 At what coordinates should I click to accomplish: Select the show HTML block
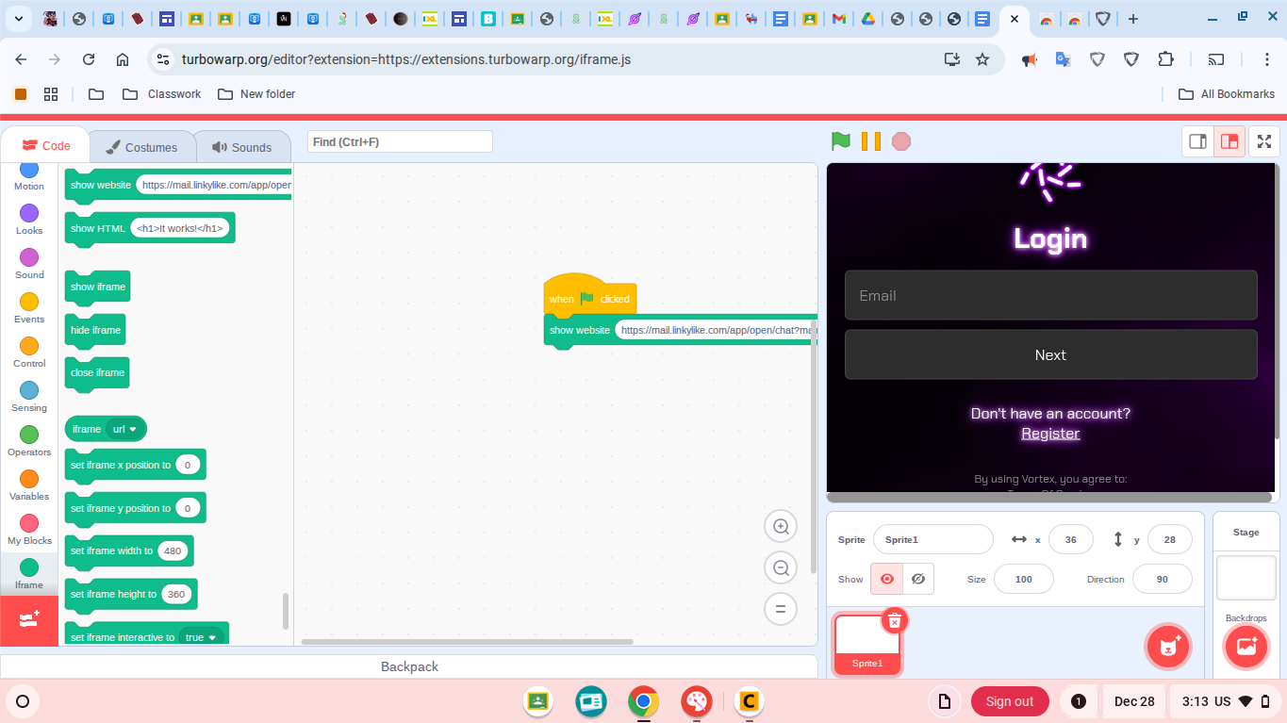click(150, 228)
